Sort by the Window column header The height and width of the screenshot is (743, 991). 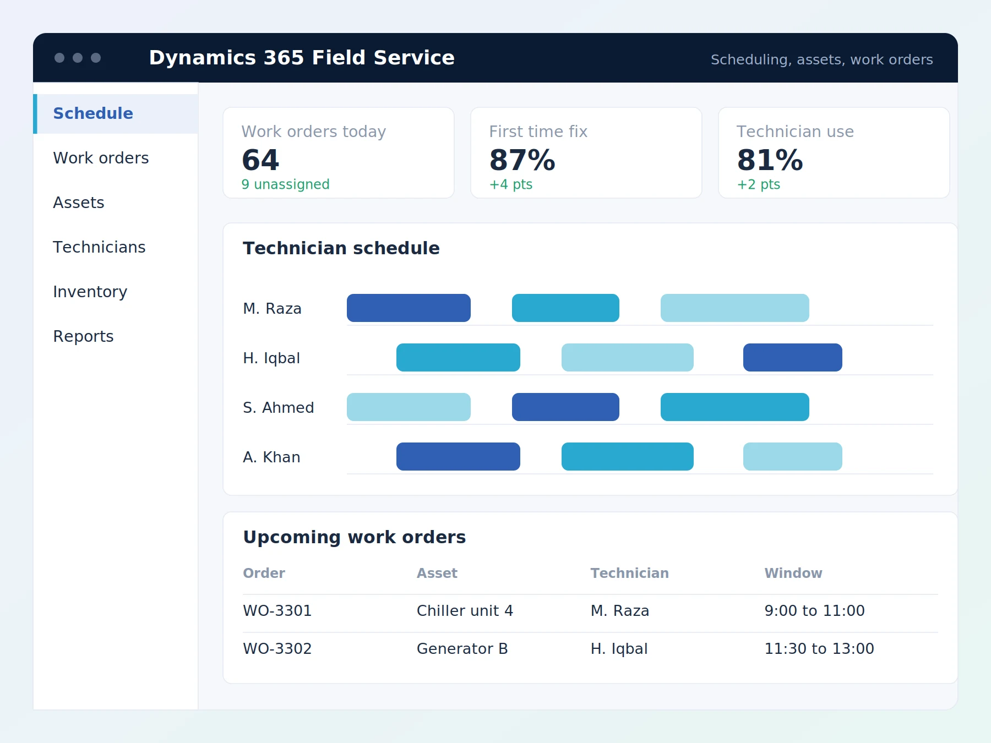[793, 573]
